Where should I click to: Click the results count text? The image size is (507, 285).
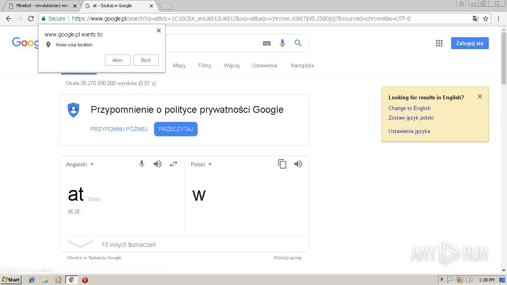click(111, 83)
